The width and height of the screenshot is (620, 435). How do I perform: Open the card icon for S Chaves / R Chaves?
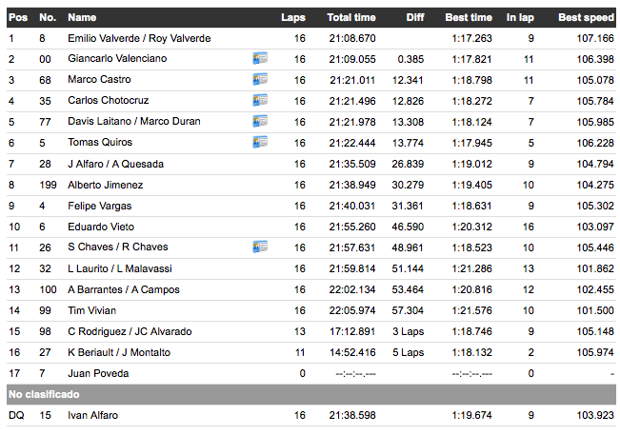tap(259, 247)
